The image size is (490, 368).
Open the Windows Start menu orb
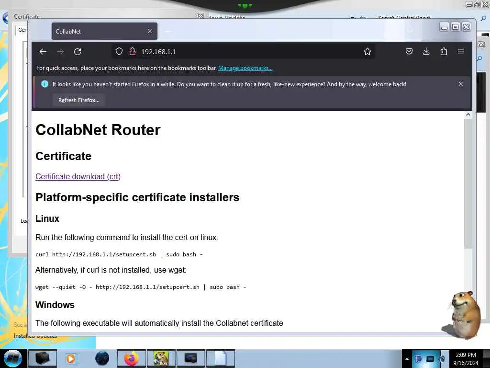tap(12, 358)
